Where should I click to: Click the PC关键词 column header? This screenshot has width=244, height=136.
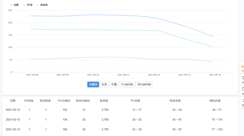tap(64, 101)
